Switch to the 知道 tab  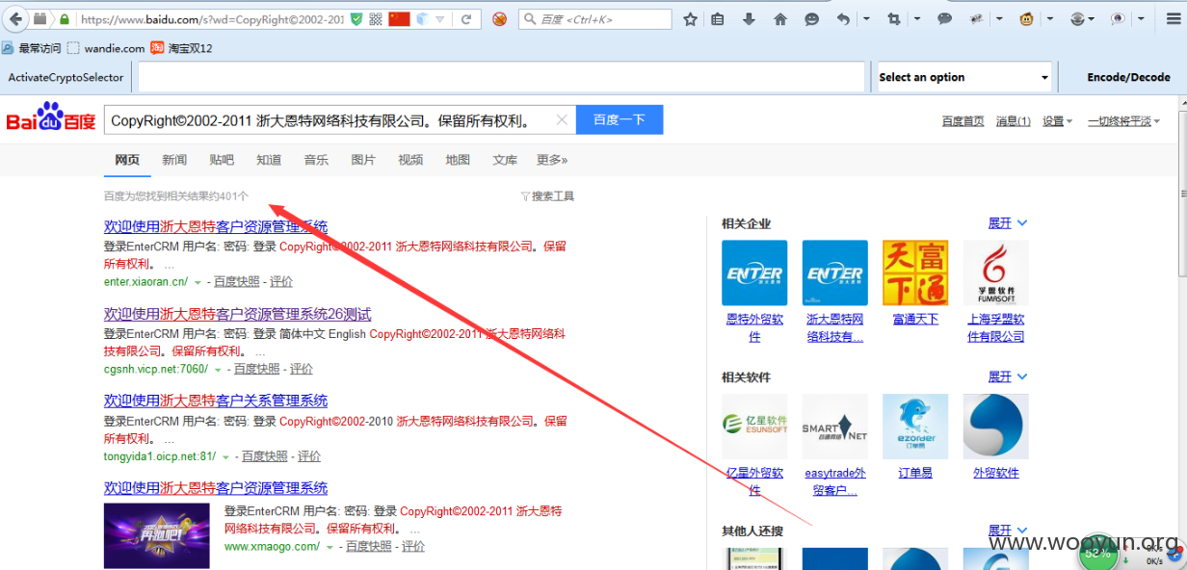(x=269, y=160)
